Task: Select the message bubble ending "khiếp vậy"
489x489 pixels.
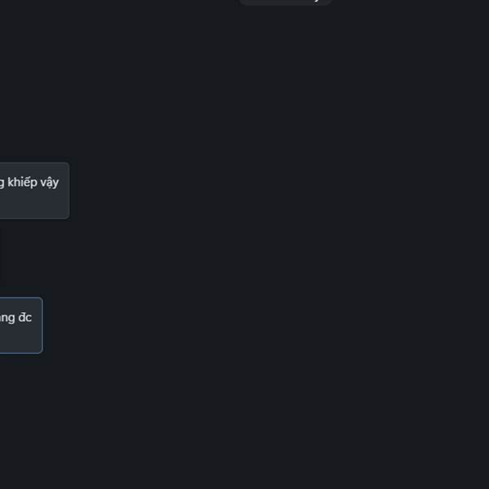Action: pos(34,191)
